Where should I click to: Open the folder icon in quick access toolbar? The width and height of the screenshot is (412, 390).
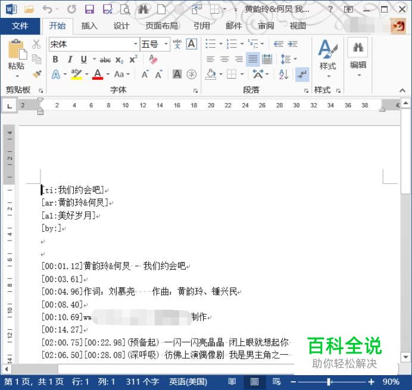(x=29, y=10)
